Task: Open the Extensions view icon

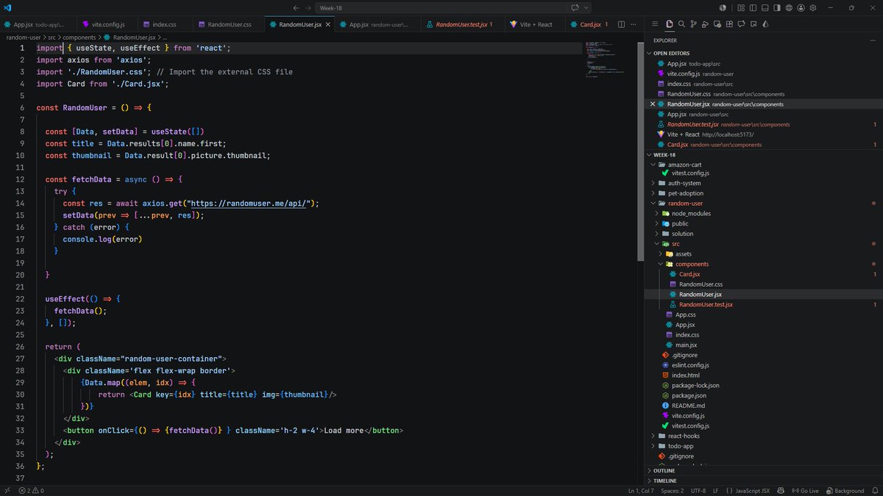Action: coord(729,24)
